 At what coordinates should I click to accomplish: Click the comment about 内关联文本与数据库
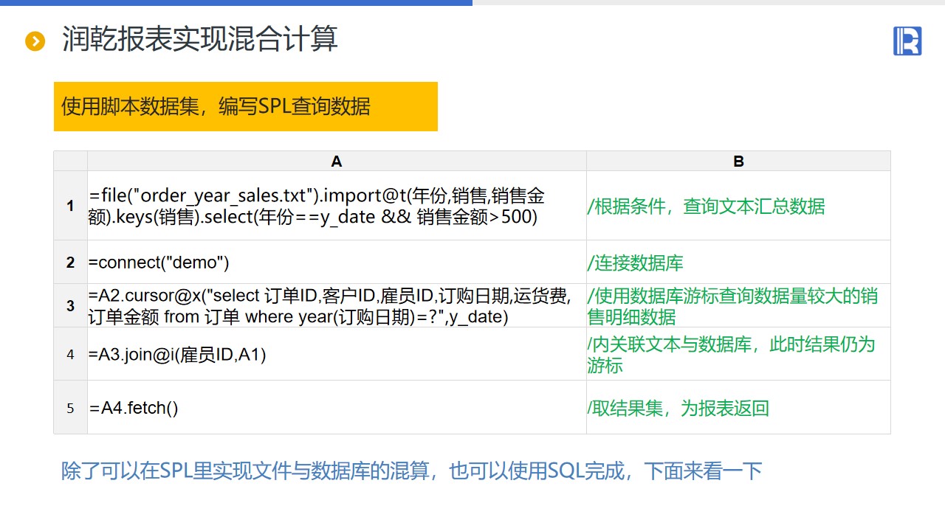coord(731,354)
